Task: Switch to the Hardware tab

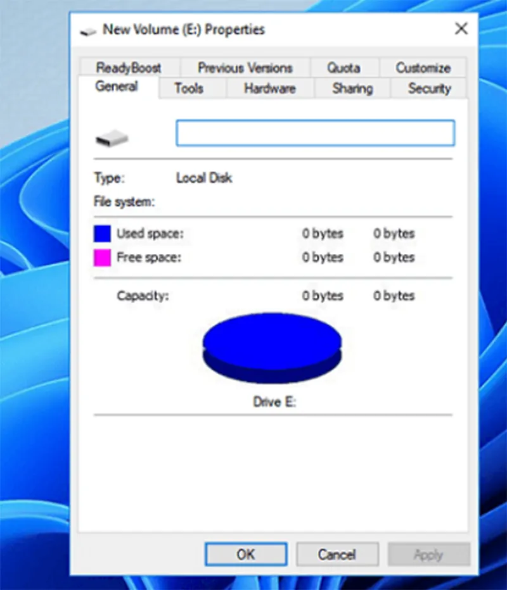Action: (270, 89)
